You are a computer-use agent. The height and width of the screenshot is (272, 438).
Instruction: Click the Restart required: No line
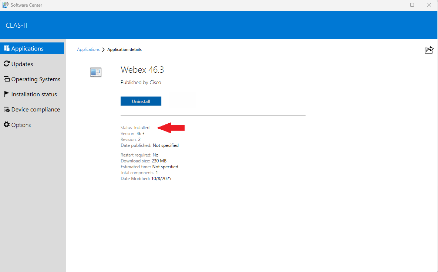[x=139, y=155]
